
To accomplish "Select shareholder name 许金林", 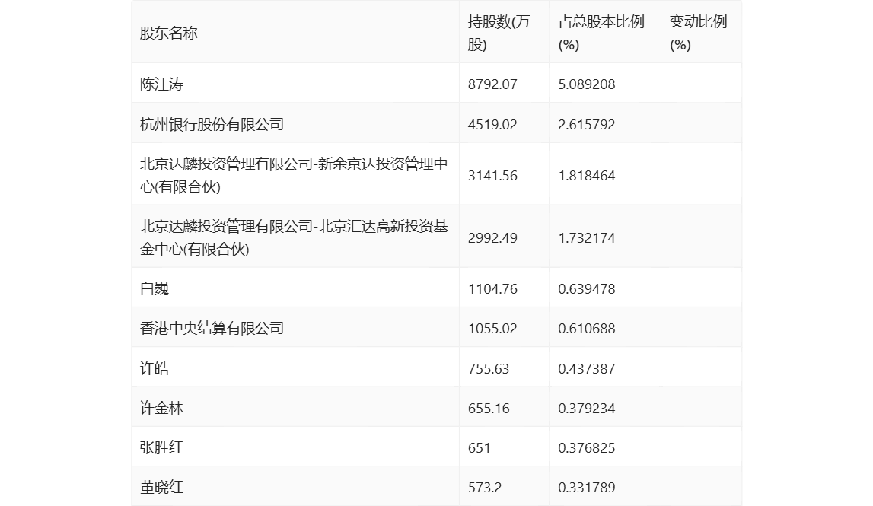I will point(161,408).
